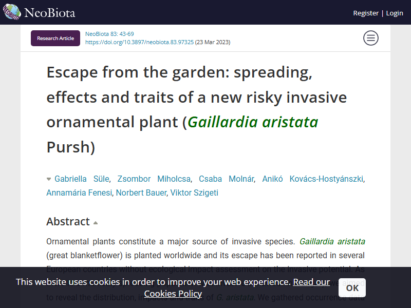This screenshot has height=308, width=411.
Task: Click Gaillardia aristata link in abstract text
Action: [x=332, y=241]
